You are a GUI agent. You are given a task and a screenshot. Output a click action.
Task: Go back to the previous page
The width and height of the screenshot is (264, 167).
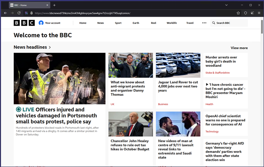[x=6, y=13]
